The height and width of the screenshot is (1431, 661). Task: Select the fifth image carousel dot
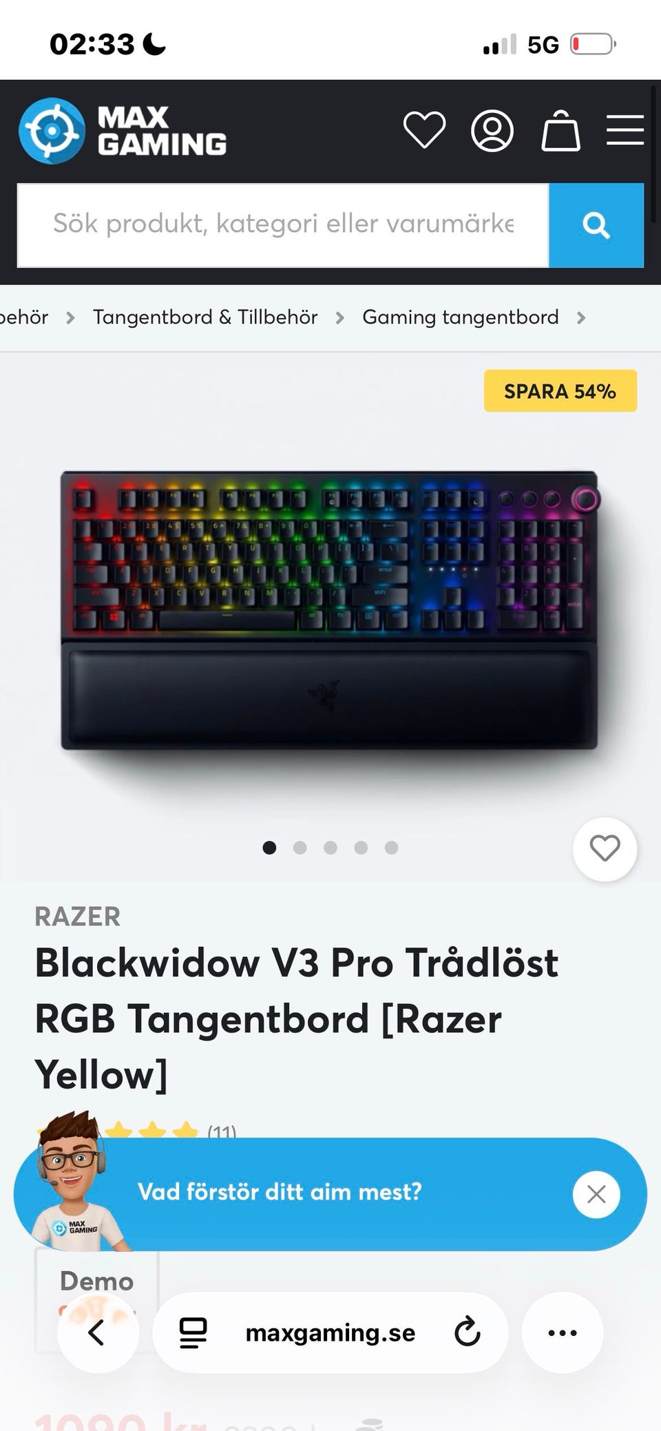[x=391, y=848]
